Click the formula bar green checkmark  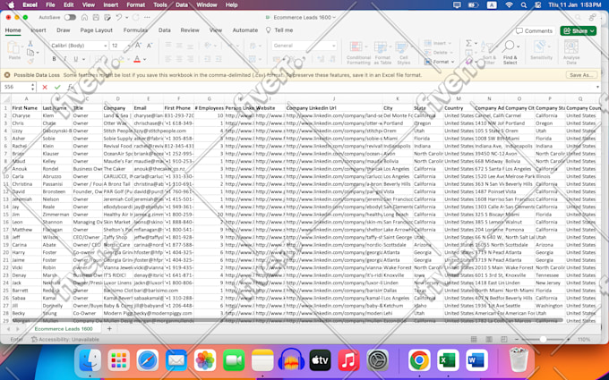click(57, 88)
